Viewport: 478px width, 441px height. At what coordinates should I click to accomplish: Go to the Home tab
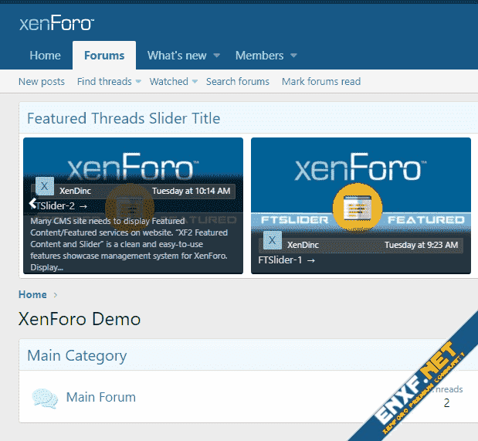coord(45,56)
